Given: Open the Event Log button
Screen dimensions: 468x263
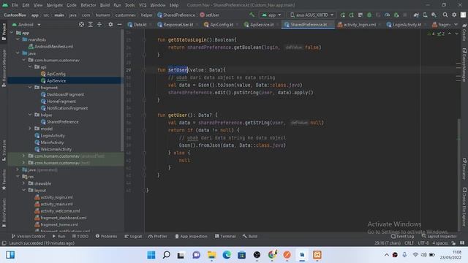Looking at the screenshot, I should tap(402, 236).
